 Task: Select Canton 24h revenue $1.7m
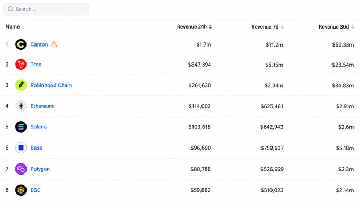point(204,44)
